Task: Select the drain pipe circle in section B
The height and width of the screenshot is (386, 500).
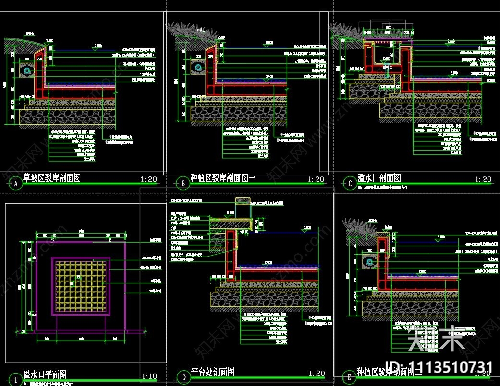Action: (197, 68)
